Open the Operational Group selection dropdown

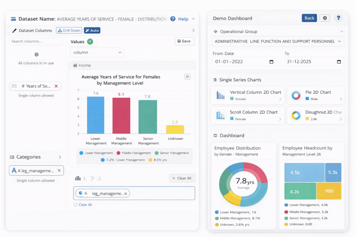(277, 41)
